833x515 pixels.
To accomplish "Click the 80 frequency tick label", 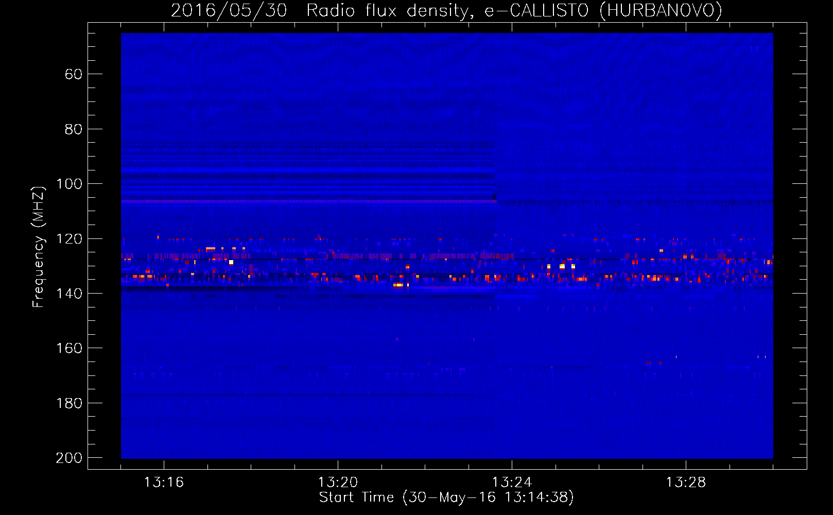I will point(74,129).
